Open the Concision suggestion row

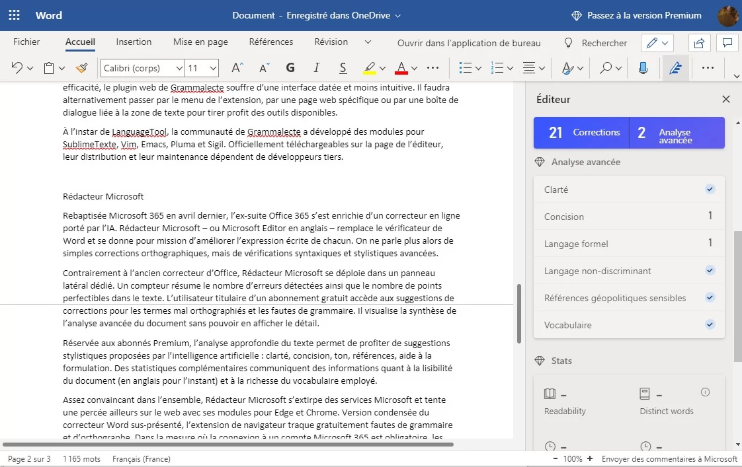coord(629,217)
